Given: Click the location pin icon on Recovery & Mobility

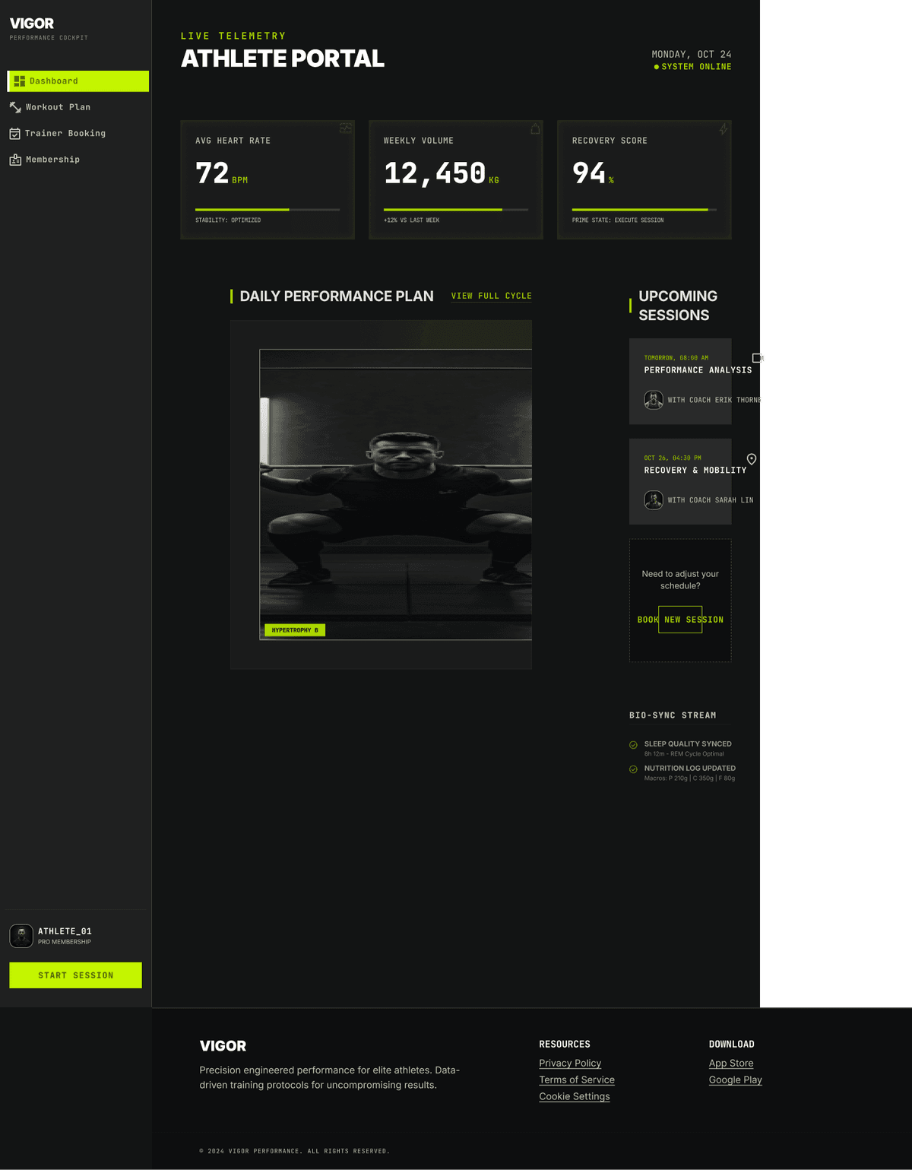Looking at the screenshot, I should coord(752,459).
